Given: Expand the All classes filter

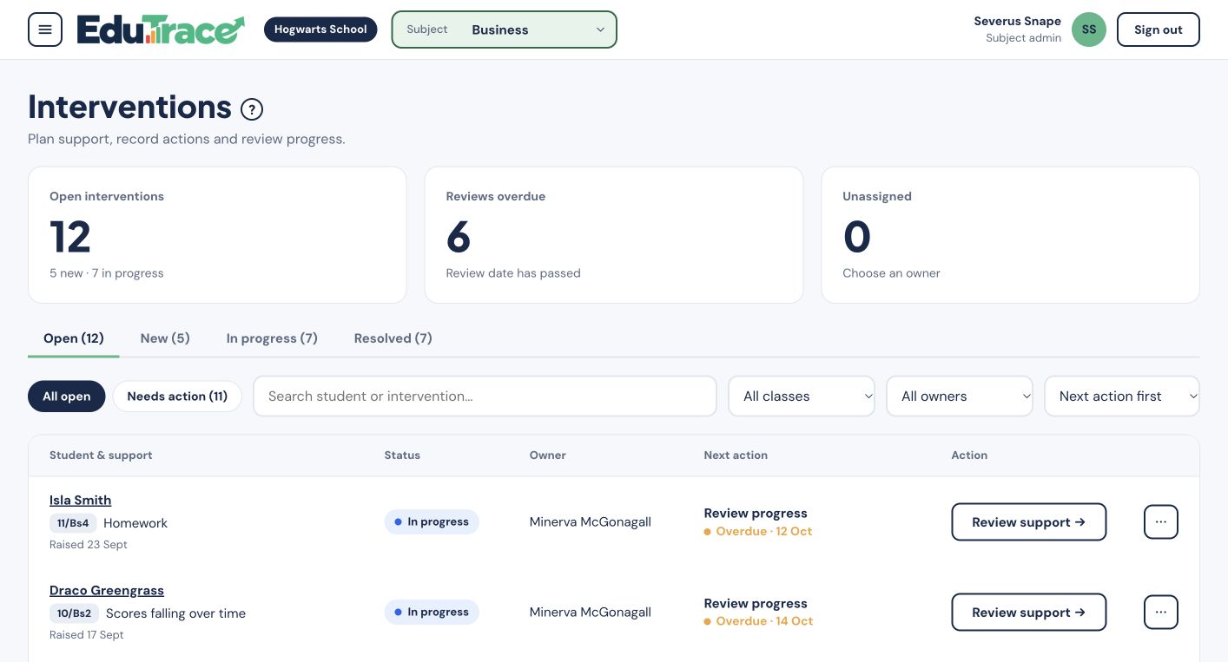Looking at the screenshot, I should coord(802,397).
